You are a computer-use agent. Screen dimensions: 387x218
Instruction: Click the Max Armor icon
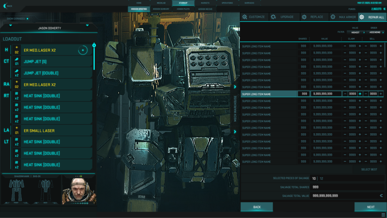point(333,17)
